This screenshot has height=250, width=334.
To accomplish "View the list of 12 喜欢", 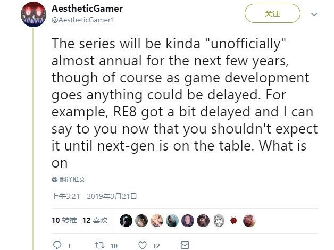I will tap(95, 220).
